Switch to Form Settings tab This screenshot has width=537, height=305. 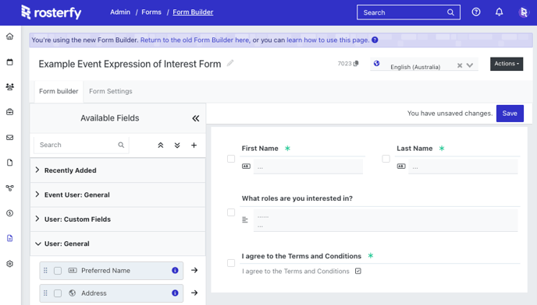point(111,91)
